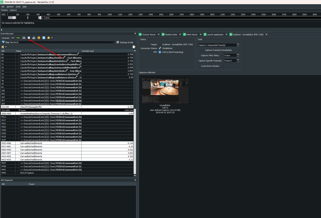Open find event binoculars icon
This screenshot has width=321, height=218.
coord(24,38)
